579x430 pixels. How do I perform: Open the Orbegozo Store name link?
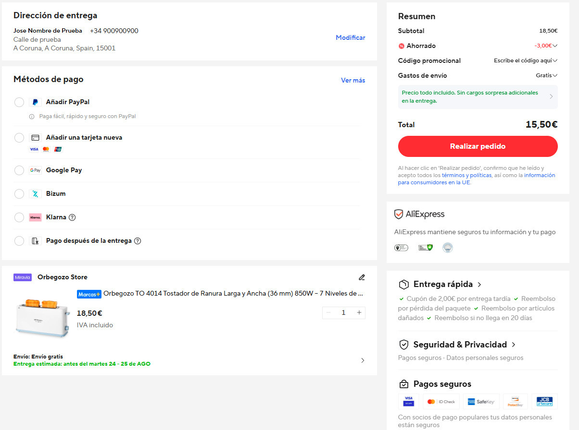63,277
